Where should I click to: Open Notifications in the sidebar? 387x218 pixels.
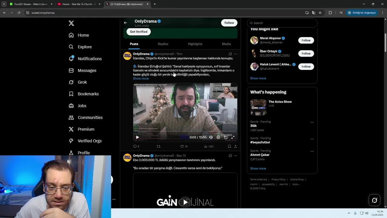[85, 59]
